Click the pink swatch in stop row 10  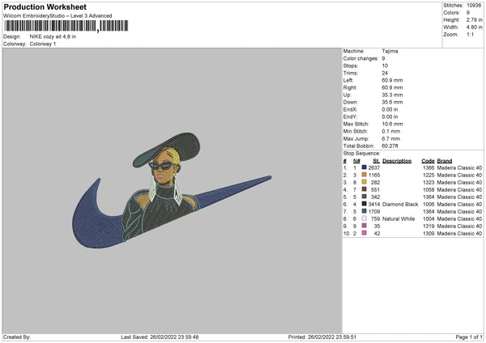pos(364,233)
